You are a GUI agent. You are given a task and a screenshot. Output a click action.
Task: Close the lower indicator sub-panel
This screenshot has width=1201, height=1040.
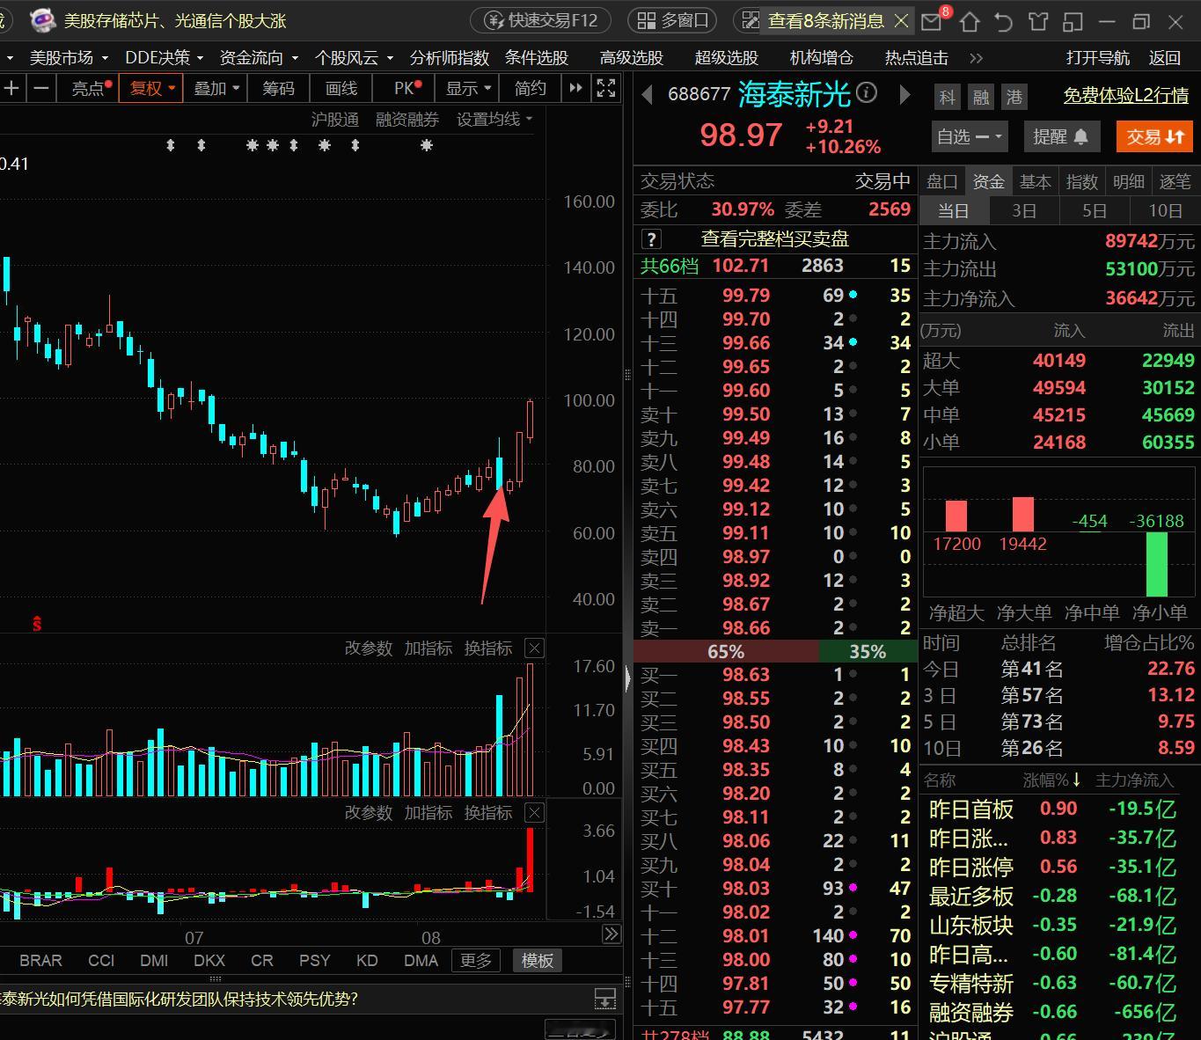[x=534, y=813]
